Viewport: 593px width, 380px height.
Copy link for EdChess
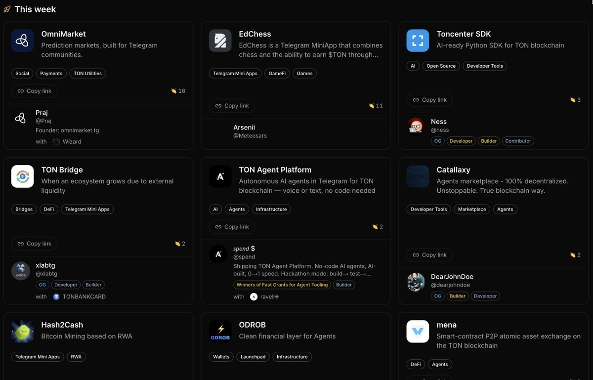tap(232, 106)
